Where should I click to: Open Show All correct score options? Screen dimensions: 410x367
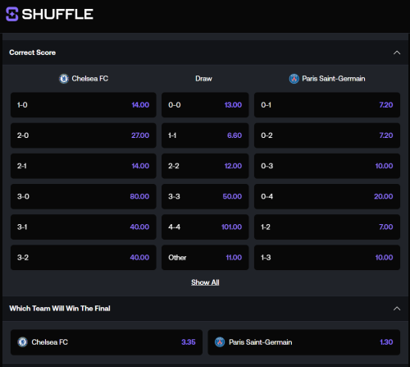(x=205, y=282)
